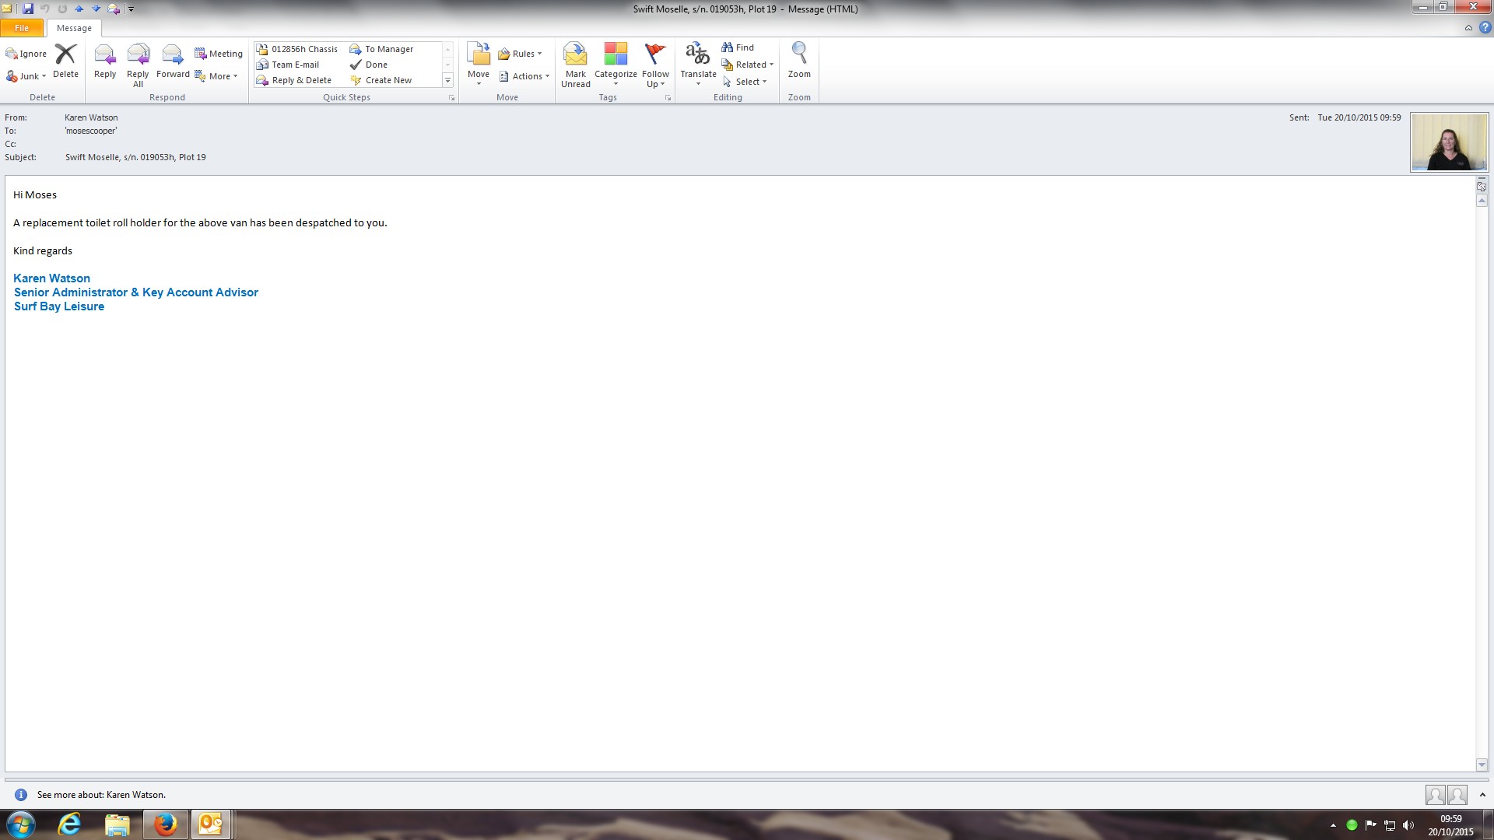Select the Message ribbon tab

tap(74, 28)
